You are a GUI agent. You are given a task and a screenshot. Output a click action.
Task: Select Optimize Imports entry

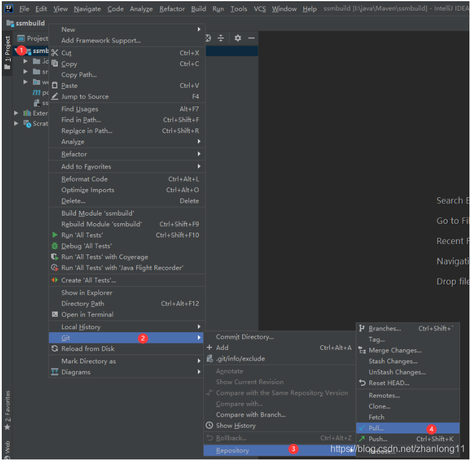pyautogui.click(x=127, y=190)
